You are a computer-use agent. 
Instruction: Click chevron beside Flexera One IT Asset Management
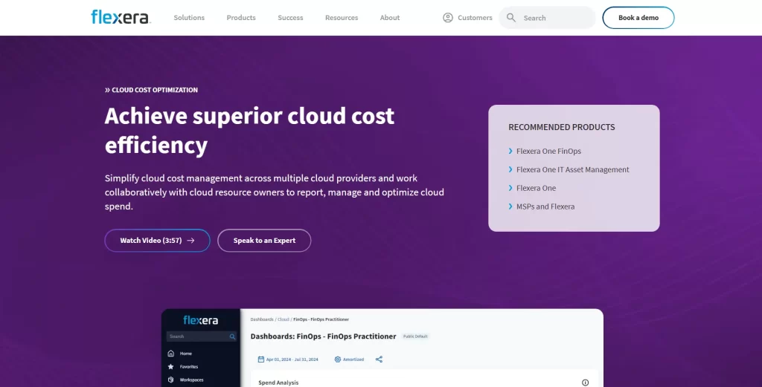(x=510, y=169)
